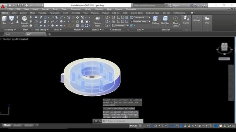Open the Annotate ribbon tab

click(x=76, y=13)
